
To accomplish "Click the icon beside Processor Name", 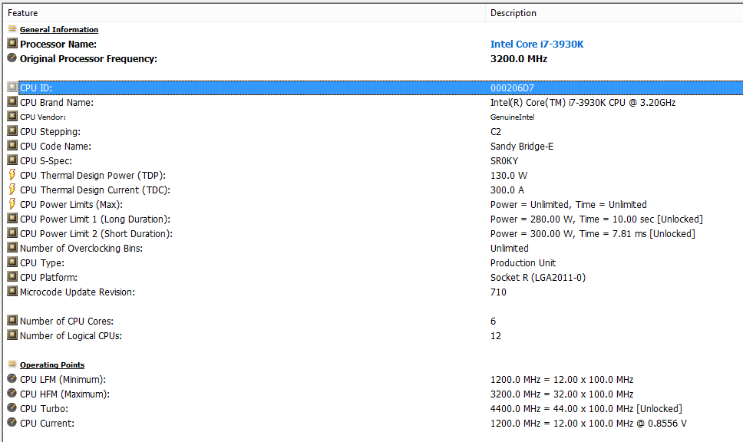I will (12, 44).
